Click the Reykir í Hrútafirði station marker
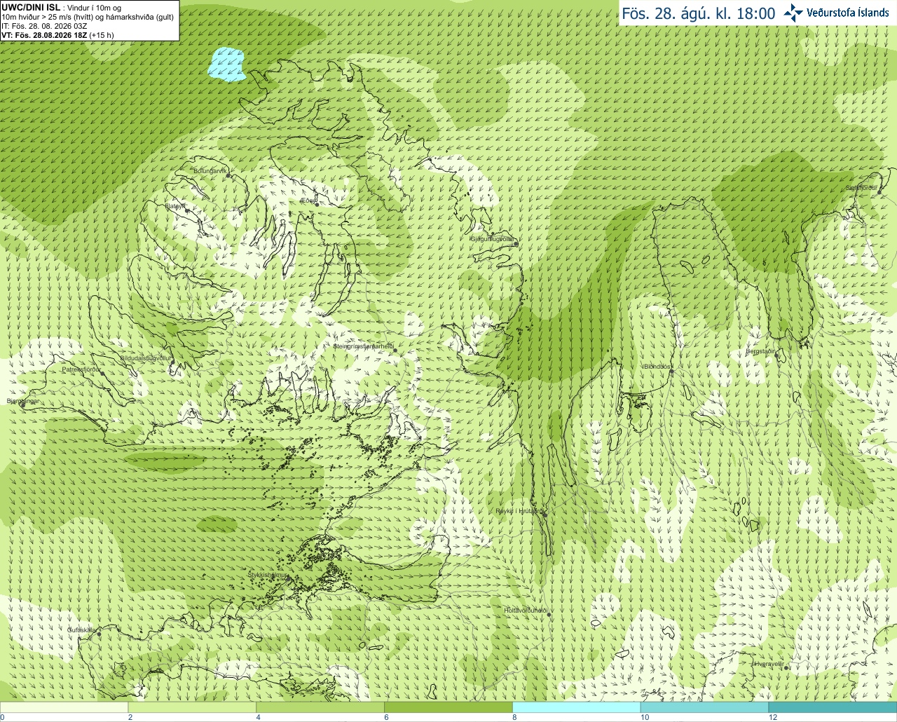The image size is (897, 722). 544,515
